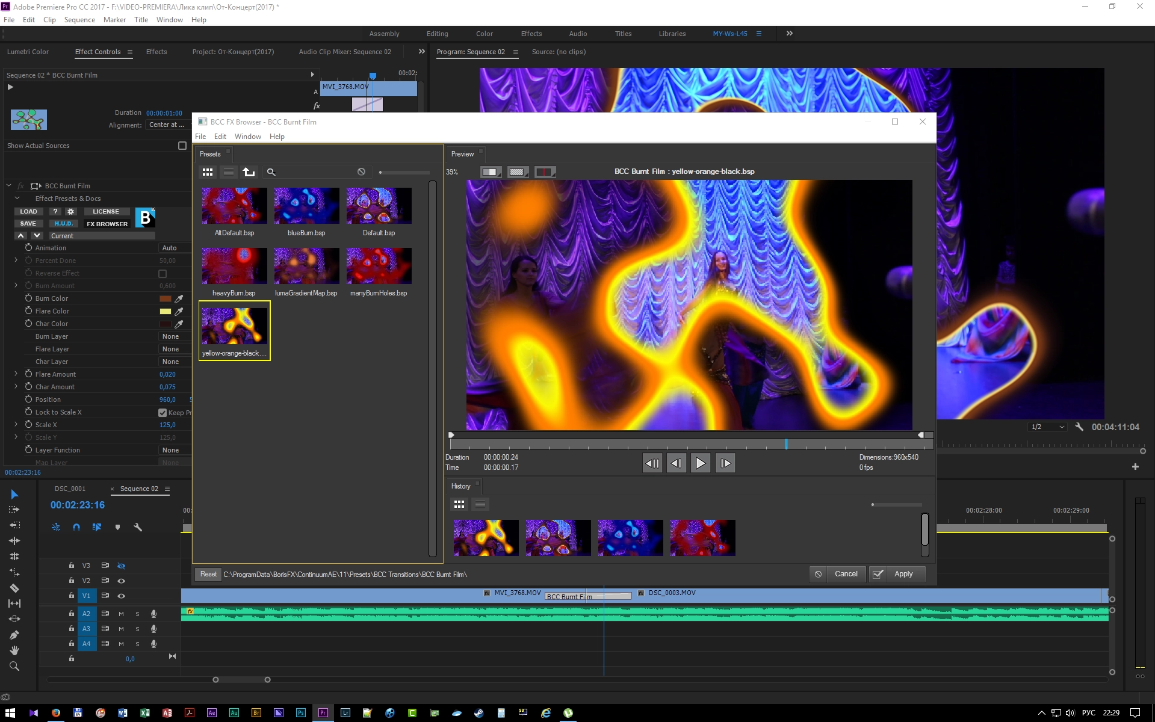The image size is (1155, 722).
Task: Toggle timeline Snap magnet icon
Action: [x=76, y=527]
